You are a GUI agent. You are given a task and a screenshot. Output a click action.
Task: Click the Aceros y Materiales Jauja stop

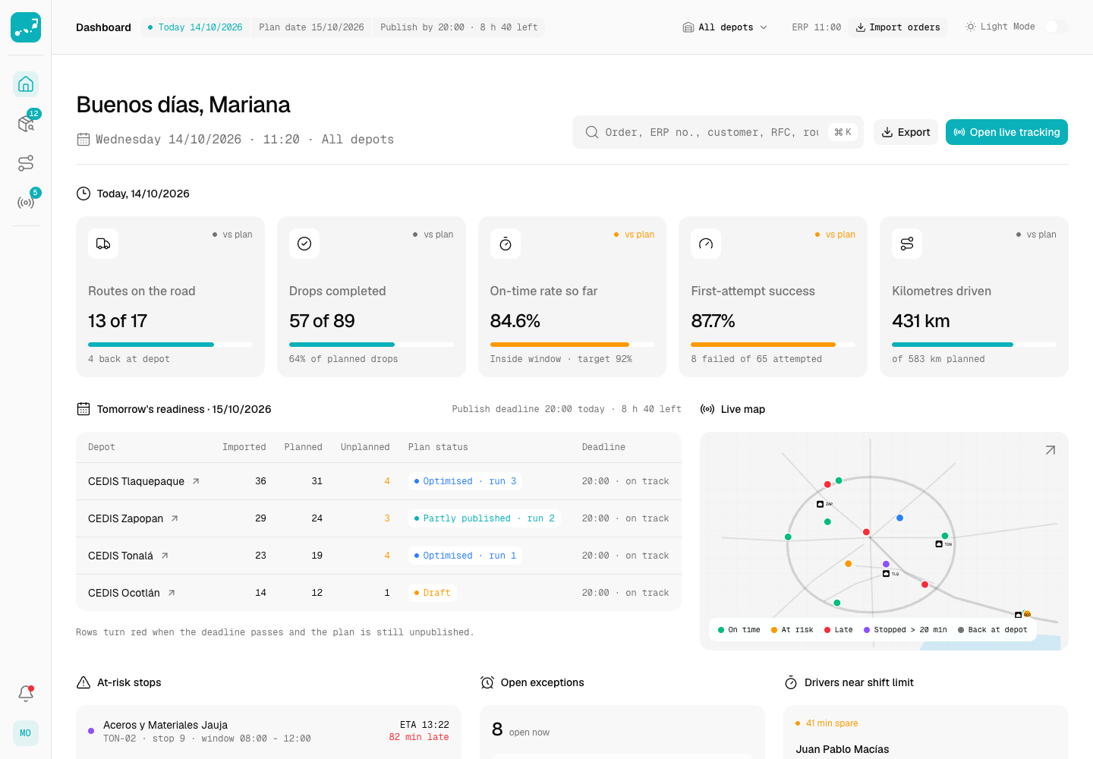point(269,732)
